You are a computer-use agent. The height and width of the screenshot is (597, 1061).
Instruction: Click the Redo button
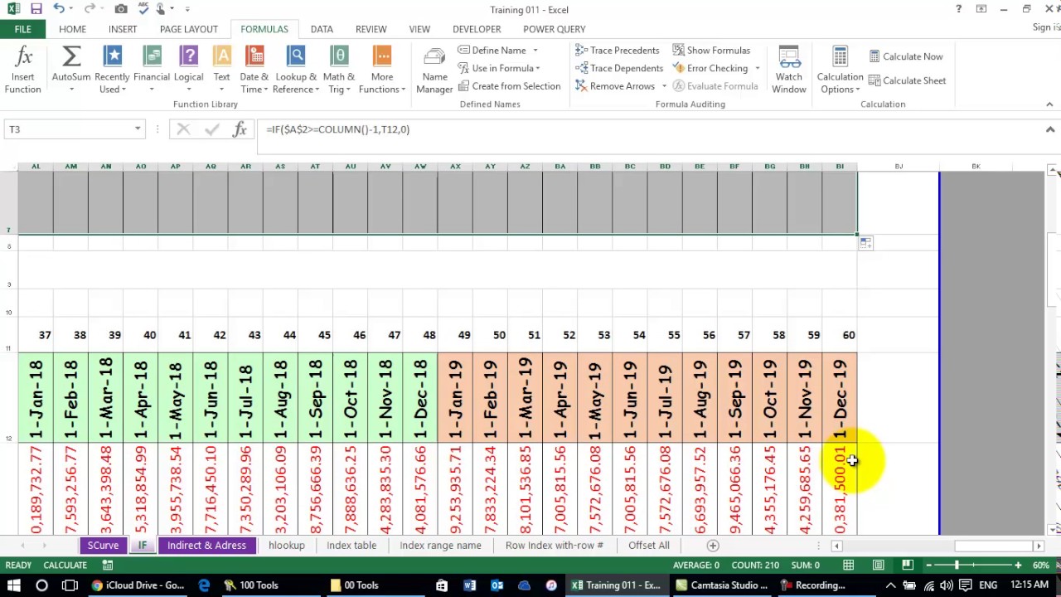coord(89,9)
